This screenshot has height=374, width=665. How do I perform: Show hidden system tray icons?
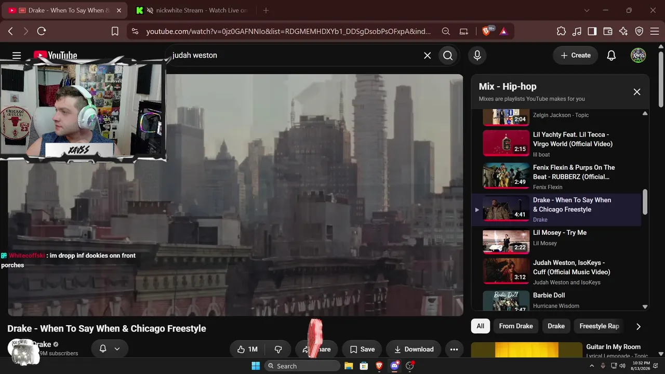(x=591, y=366)
